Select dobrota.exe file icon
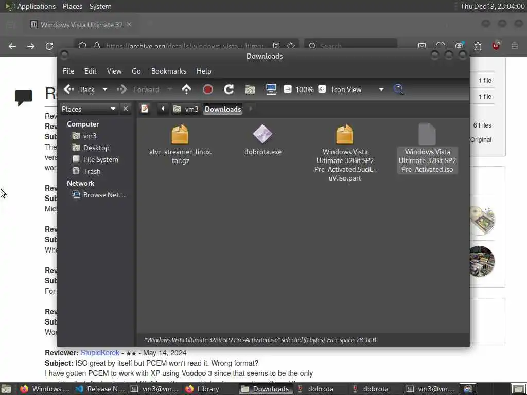Viewport: 527px width, 395px height. pos(262,134)
